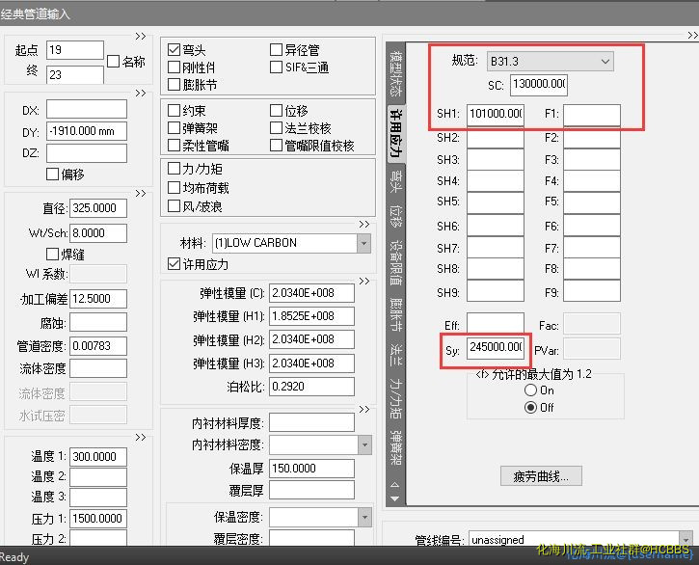Click the SC field showing 130000.000
699x565 pixels.
pyautogui.click(x=538, y=85)
